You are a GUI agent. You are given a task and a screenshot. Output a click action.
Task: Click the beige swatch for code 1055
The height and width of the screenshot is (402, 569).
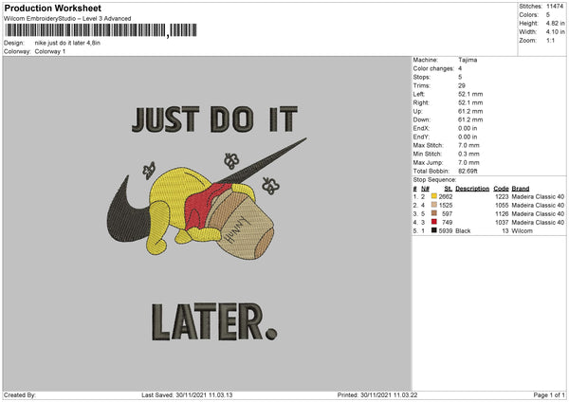(434, 205)
